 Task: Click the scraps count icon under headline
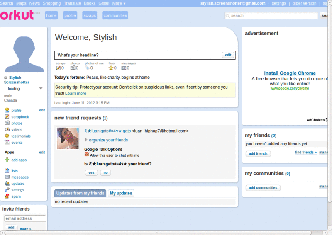click(x=58, y=68)
